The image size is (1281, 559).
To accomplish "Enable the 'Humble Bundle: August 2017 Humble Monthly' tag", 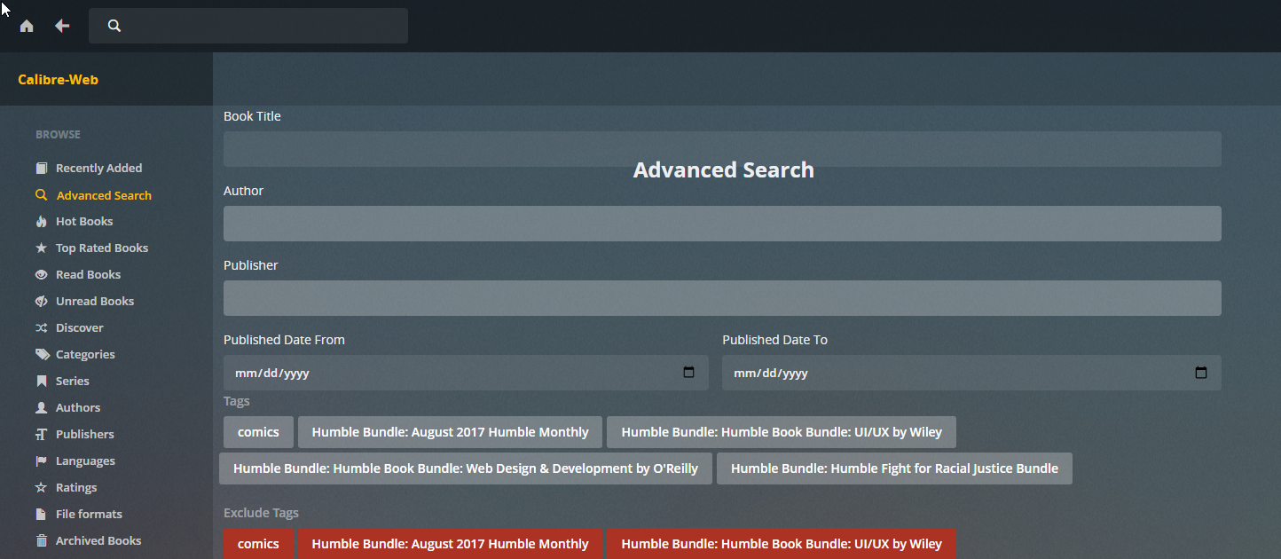I will [x=450, y=432].
